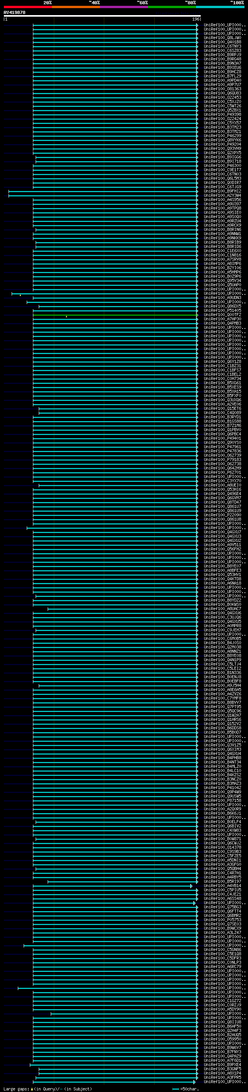This screenshot has width=248, height=1092.
Task: Click label UniRef100_B8RIN6
Action: 222,229
